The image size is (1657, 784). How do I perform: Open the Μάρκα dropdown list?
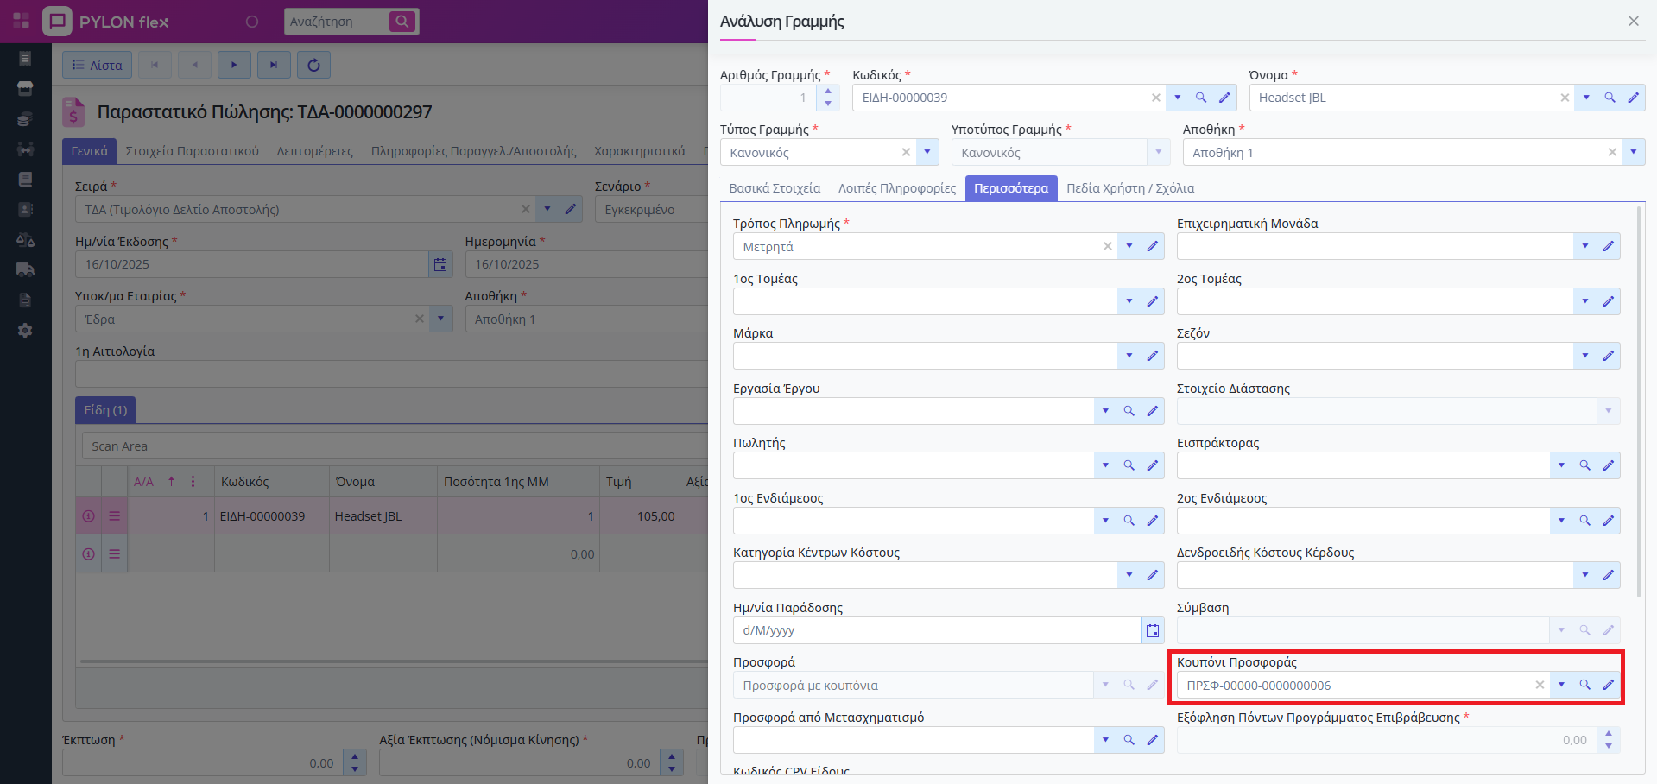pyautogui.click(x=1129, y=356)
